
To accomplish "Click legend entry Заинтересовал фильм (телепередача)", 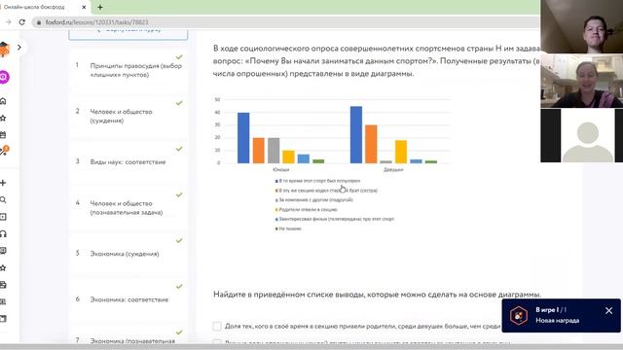I will [x=335, y=219].
